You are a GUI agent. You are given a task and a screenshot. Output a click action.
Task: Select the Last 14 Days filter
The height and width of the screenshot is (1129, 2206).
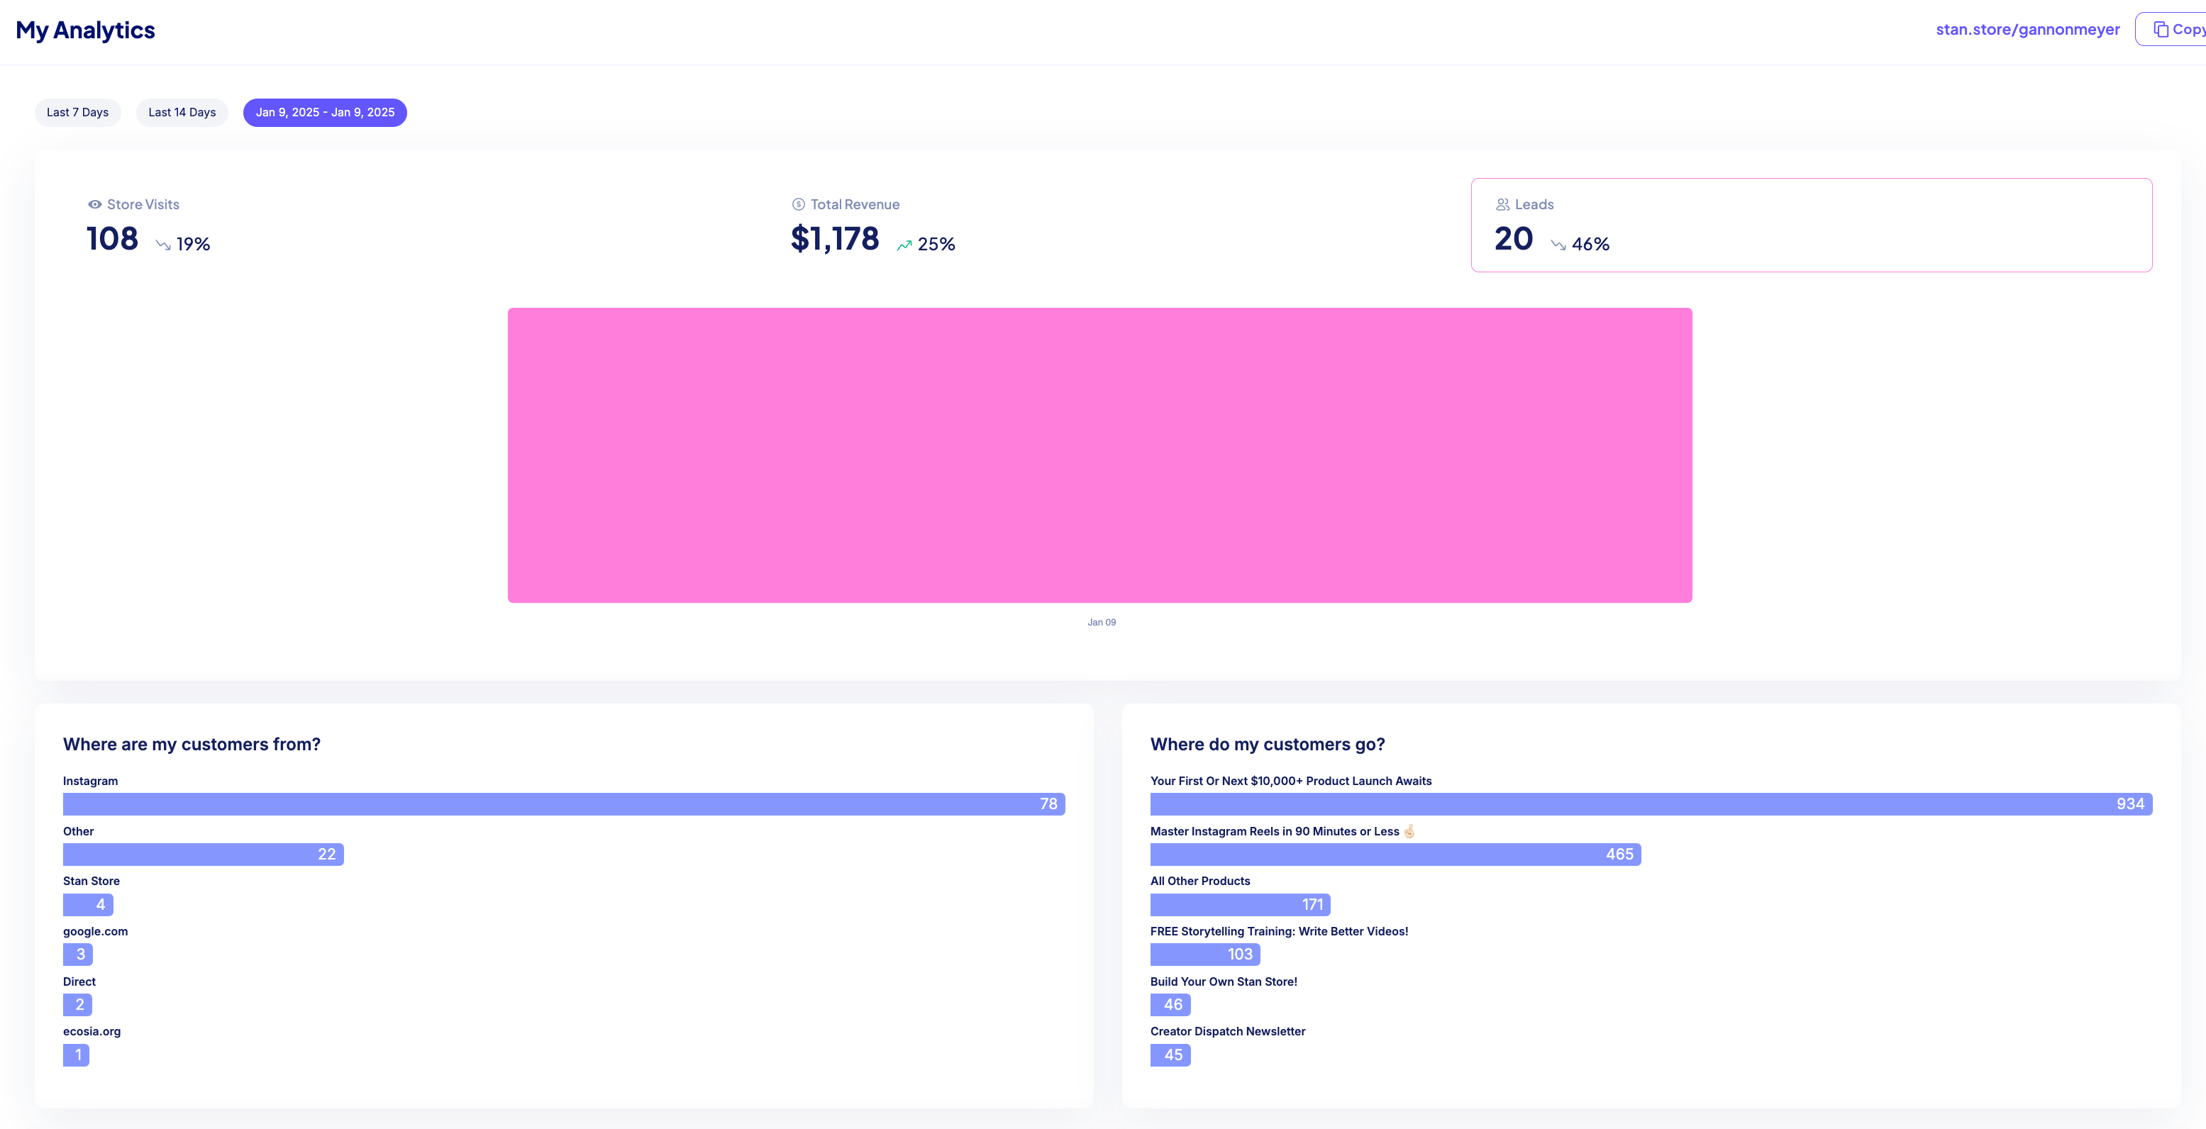click(182, 112)
